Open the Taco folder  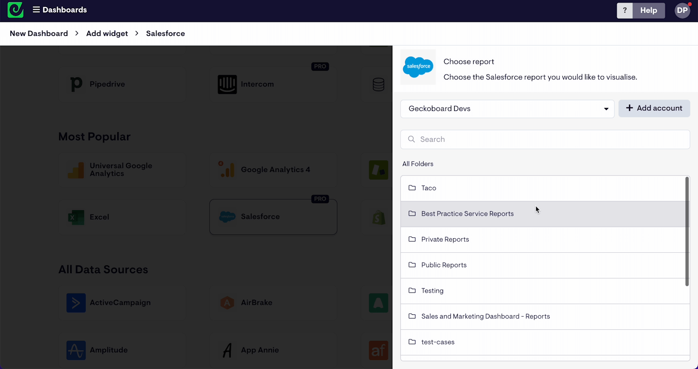tap(543, 188)
